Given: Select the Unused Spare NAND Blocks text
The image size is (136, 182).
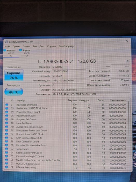Looking at the screenshot, I should (x=30, y=134).
